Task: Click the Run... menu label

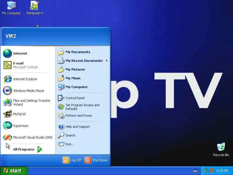Action: (x=70, y=144)
